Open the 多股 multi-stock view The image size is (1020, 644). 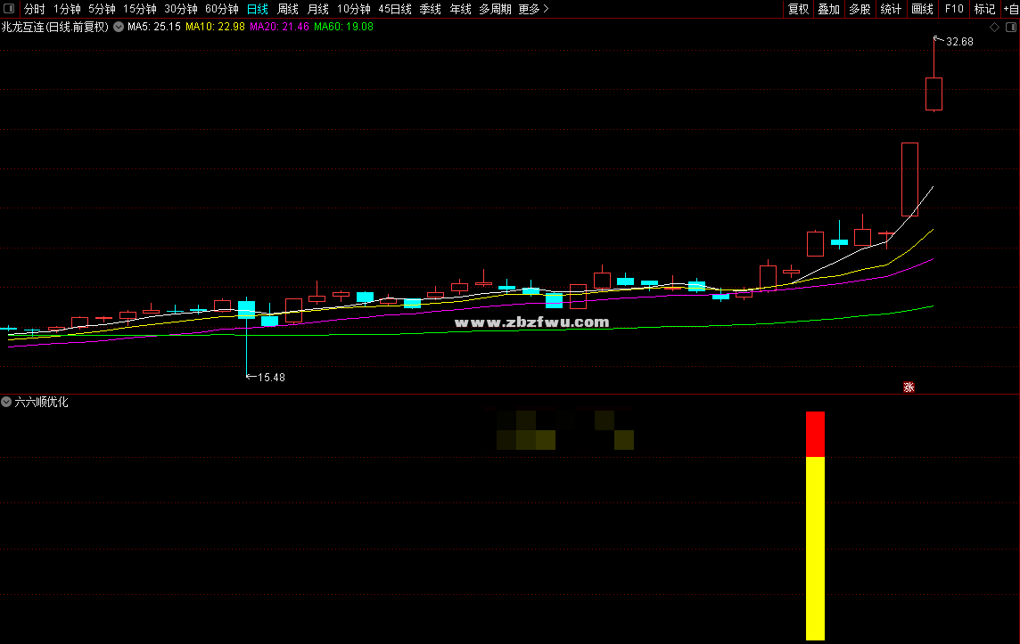860,9
